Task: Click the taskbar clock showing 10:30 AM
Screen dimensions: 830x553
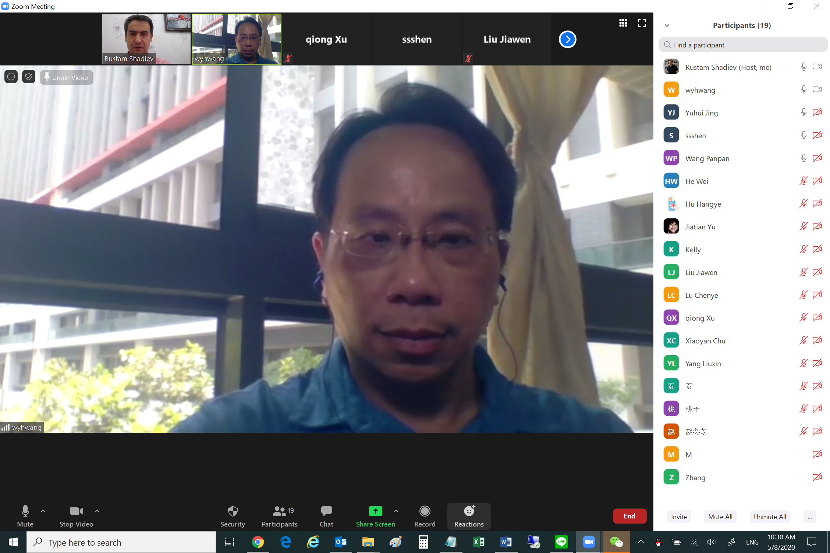Action: (781, 542)
